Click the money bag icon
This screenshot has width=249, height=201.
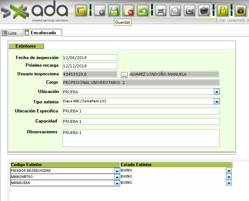coord(240,10)
